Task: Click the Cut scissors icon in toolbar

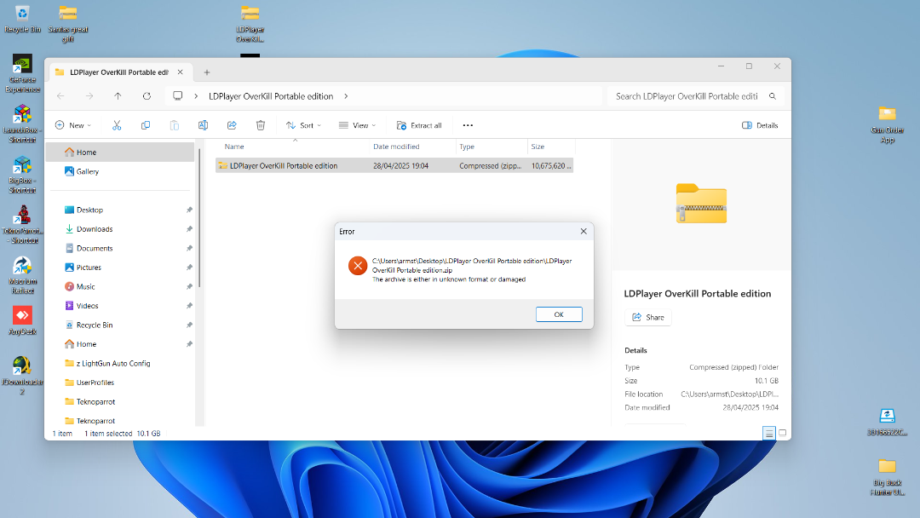Action: [x=117, y=125]
